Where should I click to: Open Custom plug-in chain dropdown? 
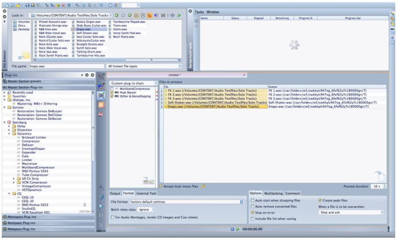click(134, 83)
